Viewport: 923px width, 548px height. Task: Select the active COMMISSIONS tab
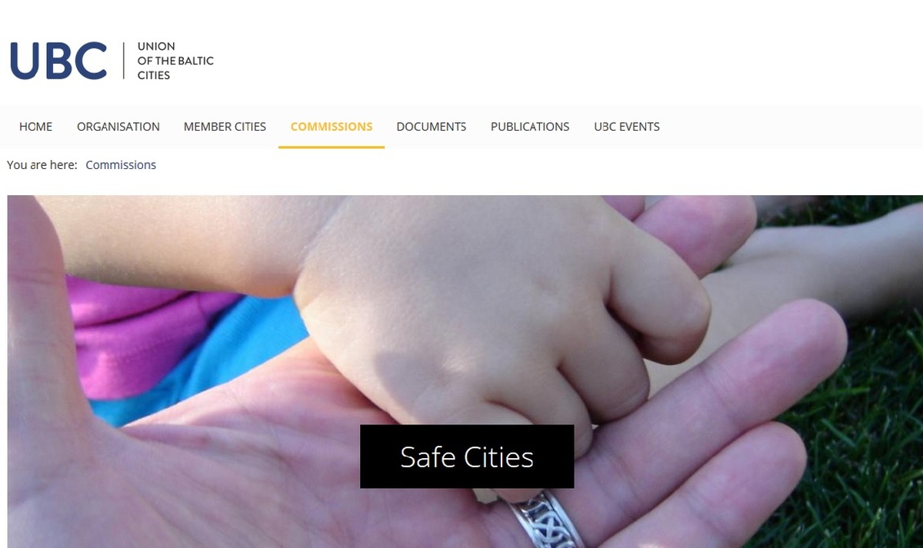tap(332, 127)
